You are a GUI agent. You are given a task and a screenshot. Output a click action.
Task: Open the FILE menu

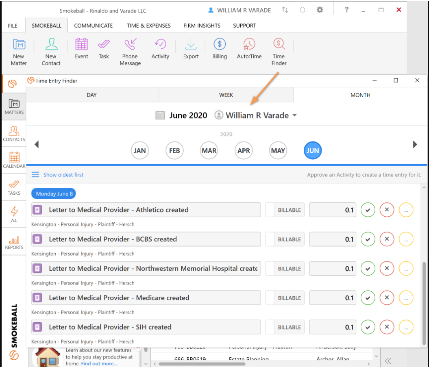point(13,26)
